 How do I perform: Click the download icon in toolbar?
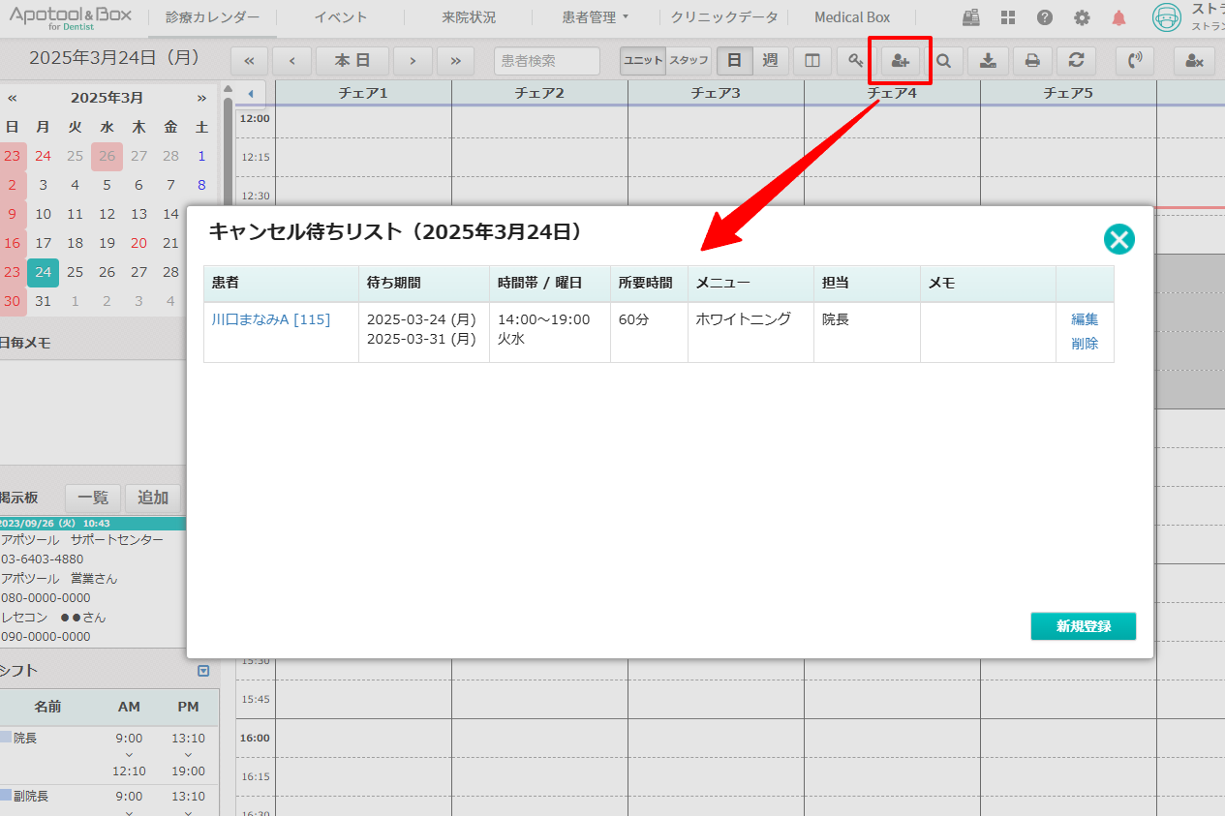coord(988,61)
